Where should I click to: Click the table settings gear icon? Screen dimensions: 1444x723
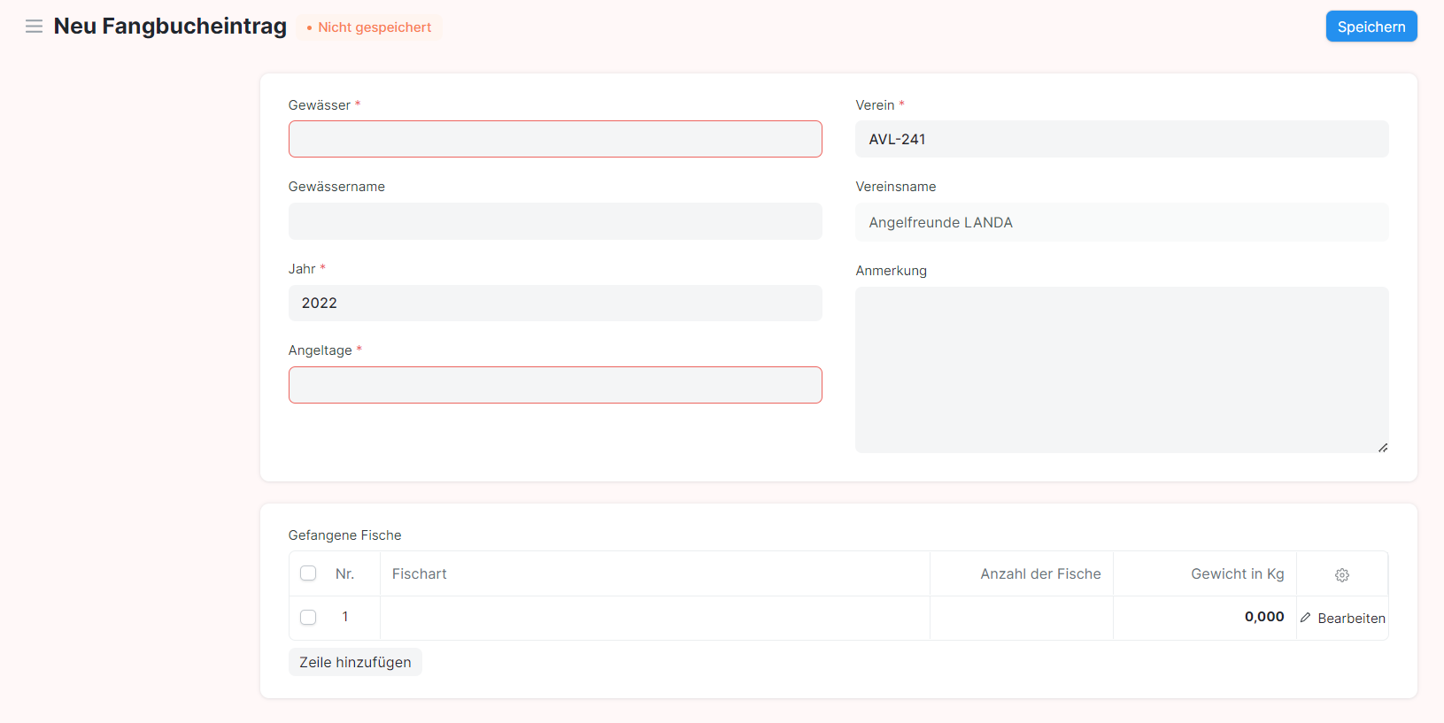[x=1341, y=575]
